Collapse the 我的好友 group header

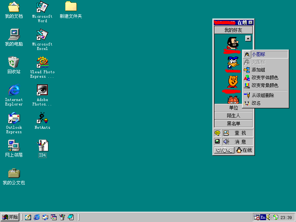click(233, 30)
